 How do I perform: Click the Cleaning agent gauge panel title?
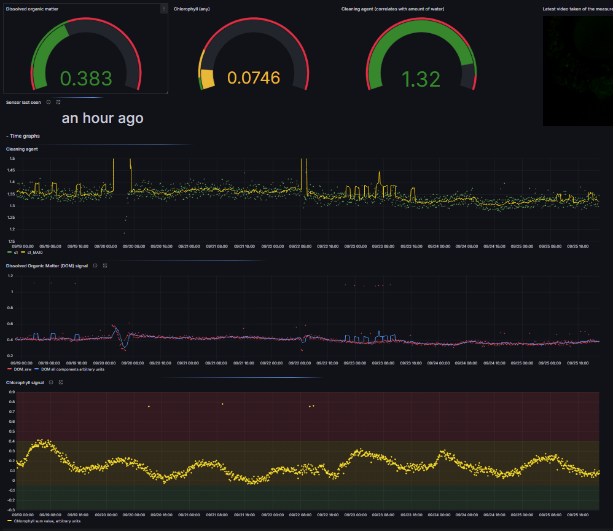392,9
